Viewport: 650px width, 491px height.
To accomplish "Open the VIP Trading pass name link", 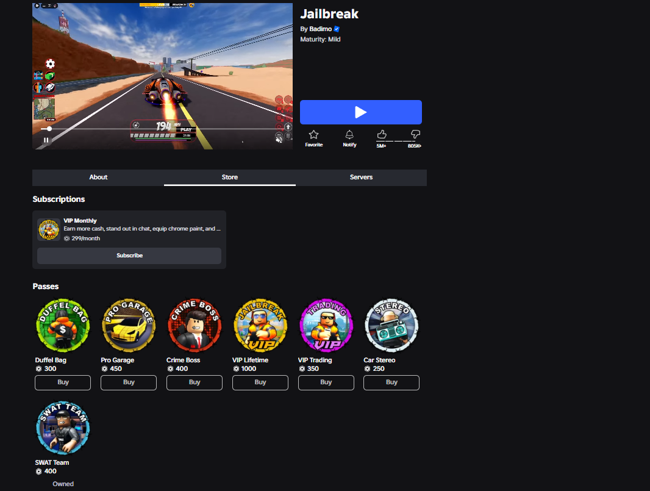I will (x=315, y=360).
